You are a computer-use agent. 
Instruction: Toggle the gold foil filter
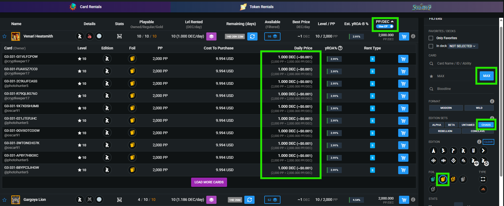(x=443, y=179)
